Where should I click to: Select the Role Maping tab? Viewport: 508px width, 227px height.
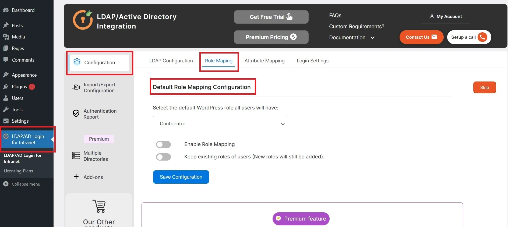219,61
